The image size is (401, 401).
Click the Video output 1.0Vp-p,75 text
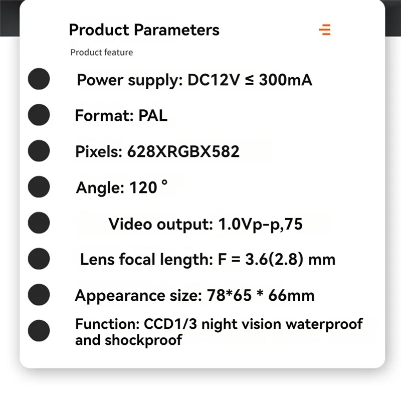(206, 224)
